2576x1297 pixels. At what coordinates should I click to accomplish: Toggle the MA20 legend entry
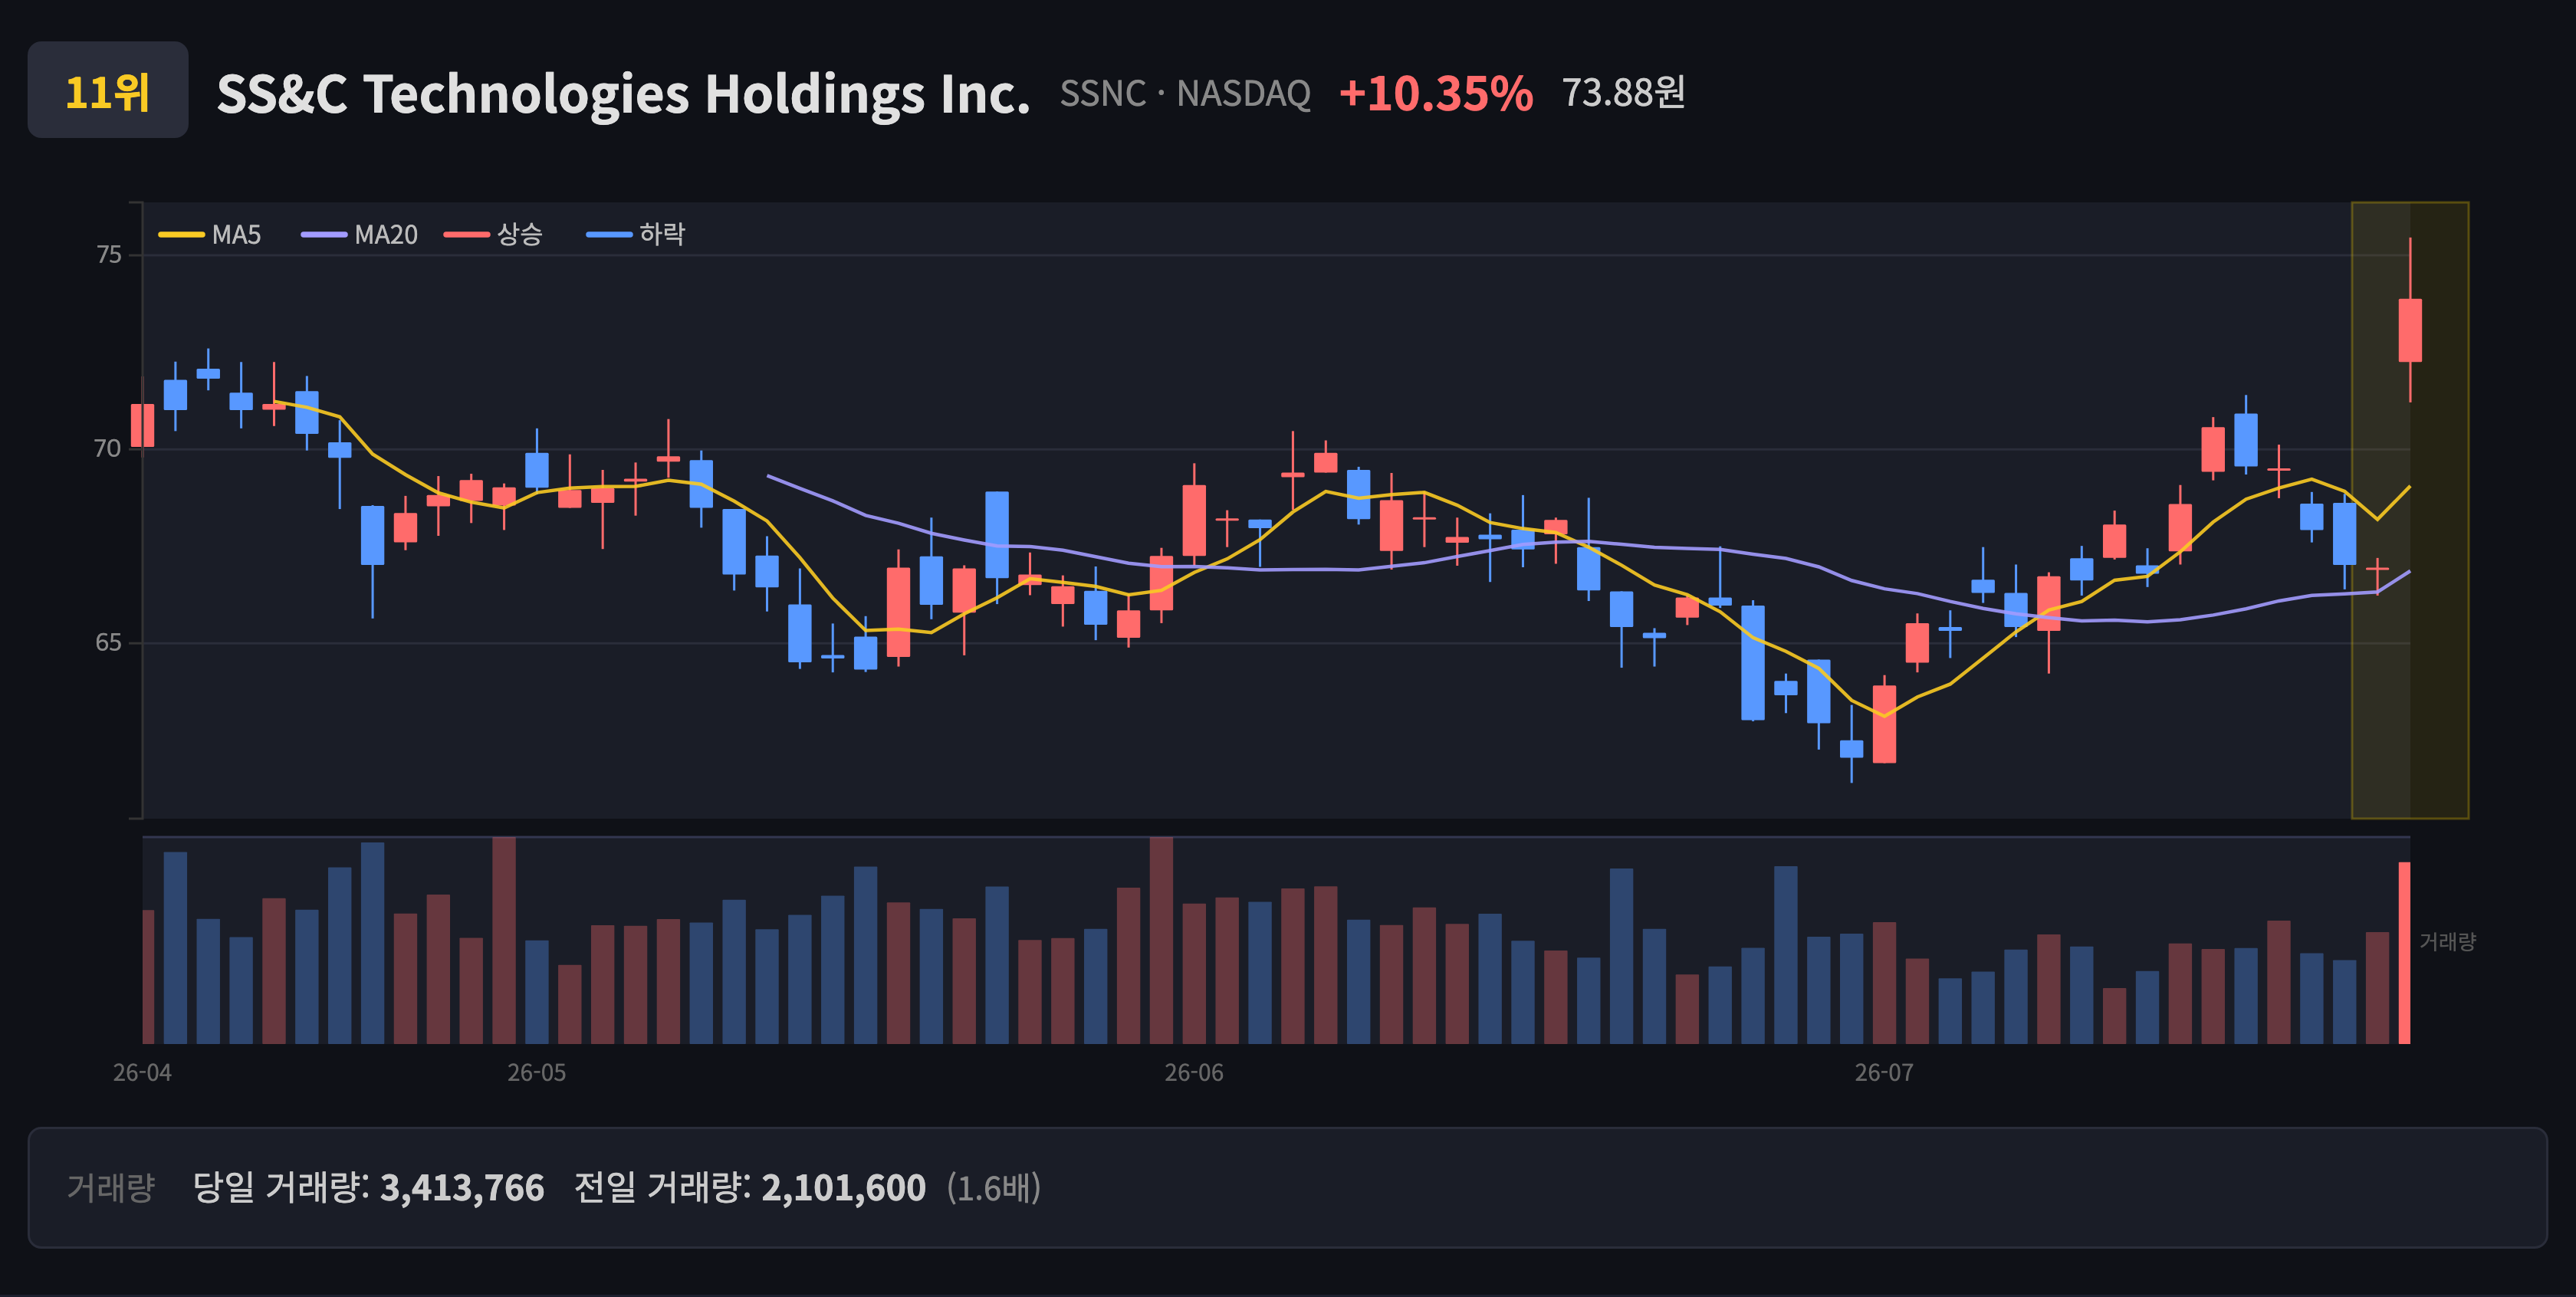pyautogui.click(x=360, y=235)
